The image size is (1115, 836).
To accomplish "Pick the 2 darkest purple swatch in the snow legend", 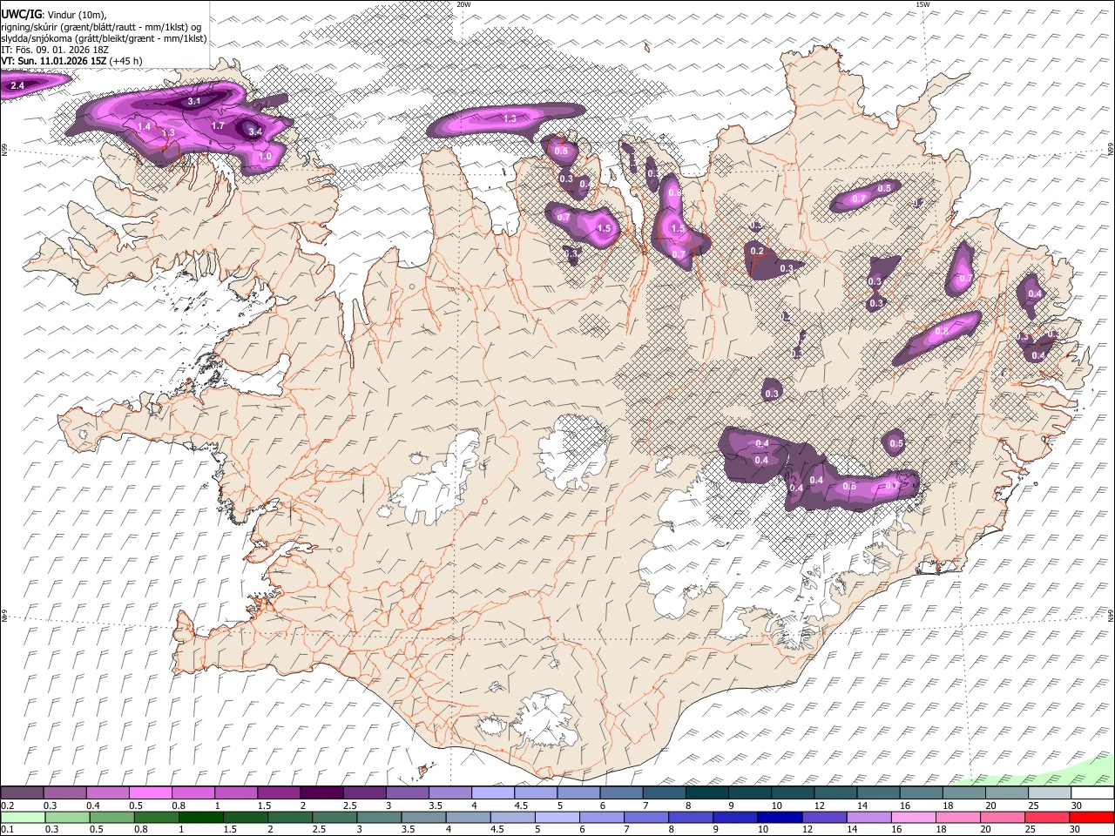I will pyautogui.click(x=321, y=792).
